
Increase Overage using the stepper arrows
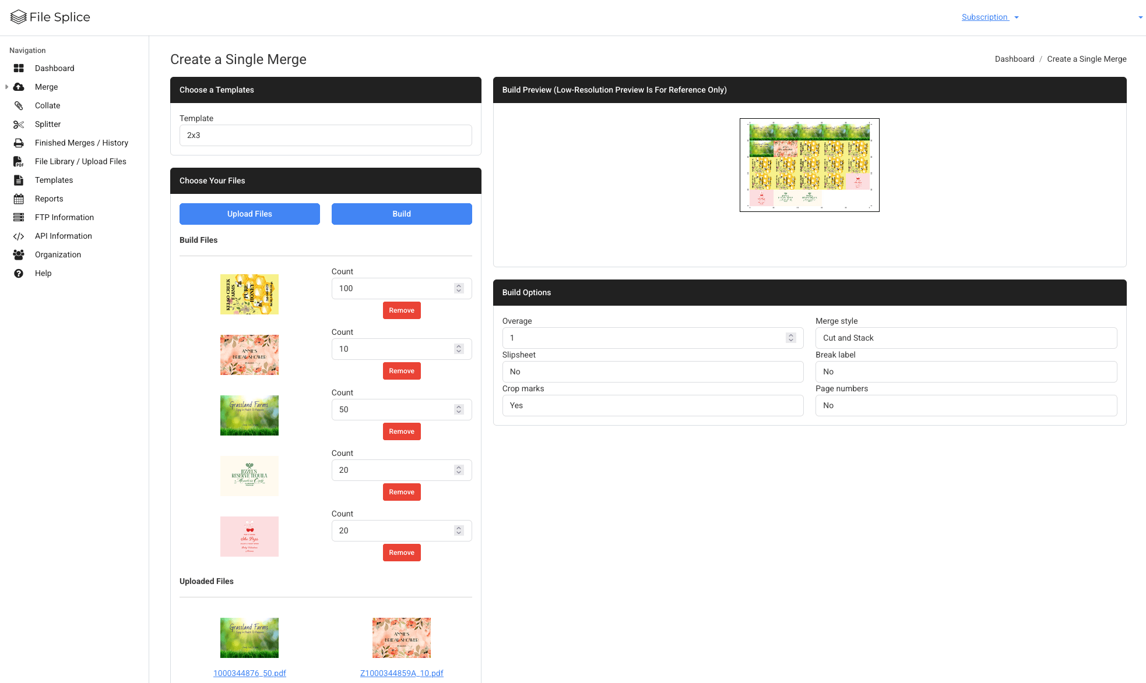(791, 335)
